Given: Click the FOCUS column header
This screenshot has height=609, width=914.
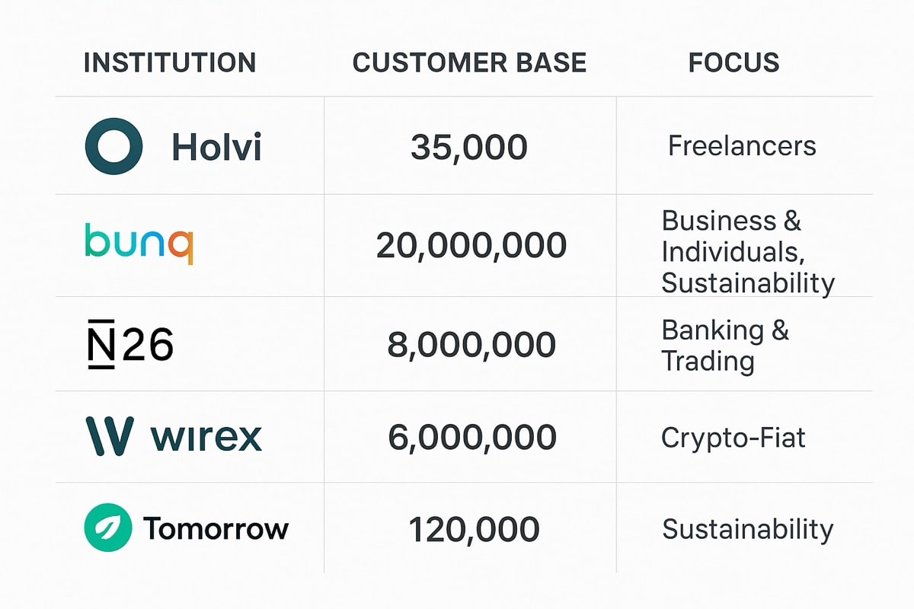Looking at the screenshot, I should [734, 62].
